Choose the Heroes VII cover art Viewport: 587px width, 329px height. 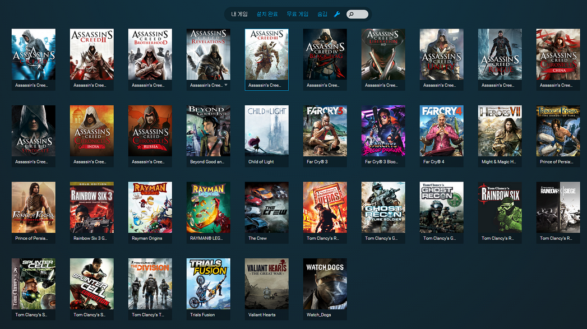click(500, 131)
